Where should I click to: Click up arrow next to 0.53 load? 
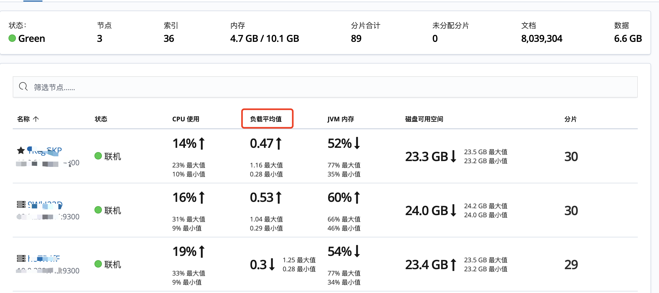coord(279,198)
